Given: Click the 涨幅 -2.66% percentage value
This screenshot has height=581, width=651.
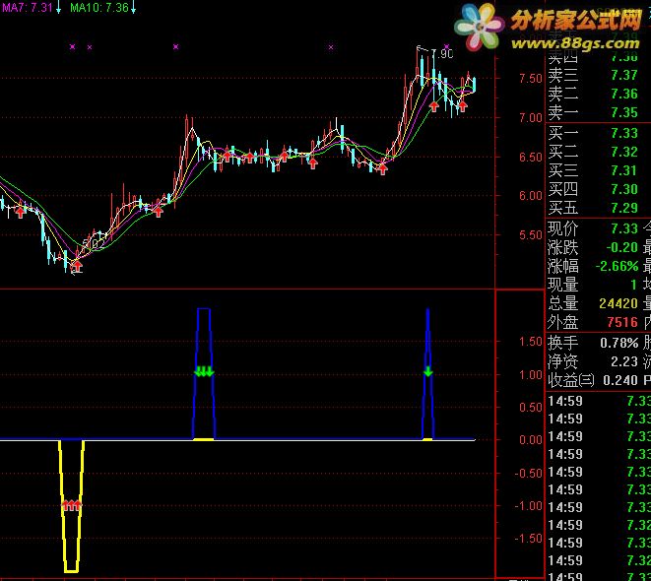Looking at the screenshot, I should tap(617, 266).
